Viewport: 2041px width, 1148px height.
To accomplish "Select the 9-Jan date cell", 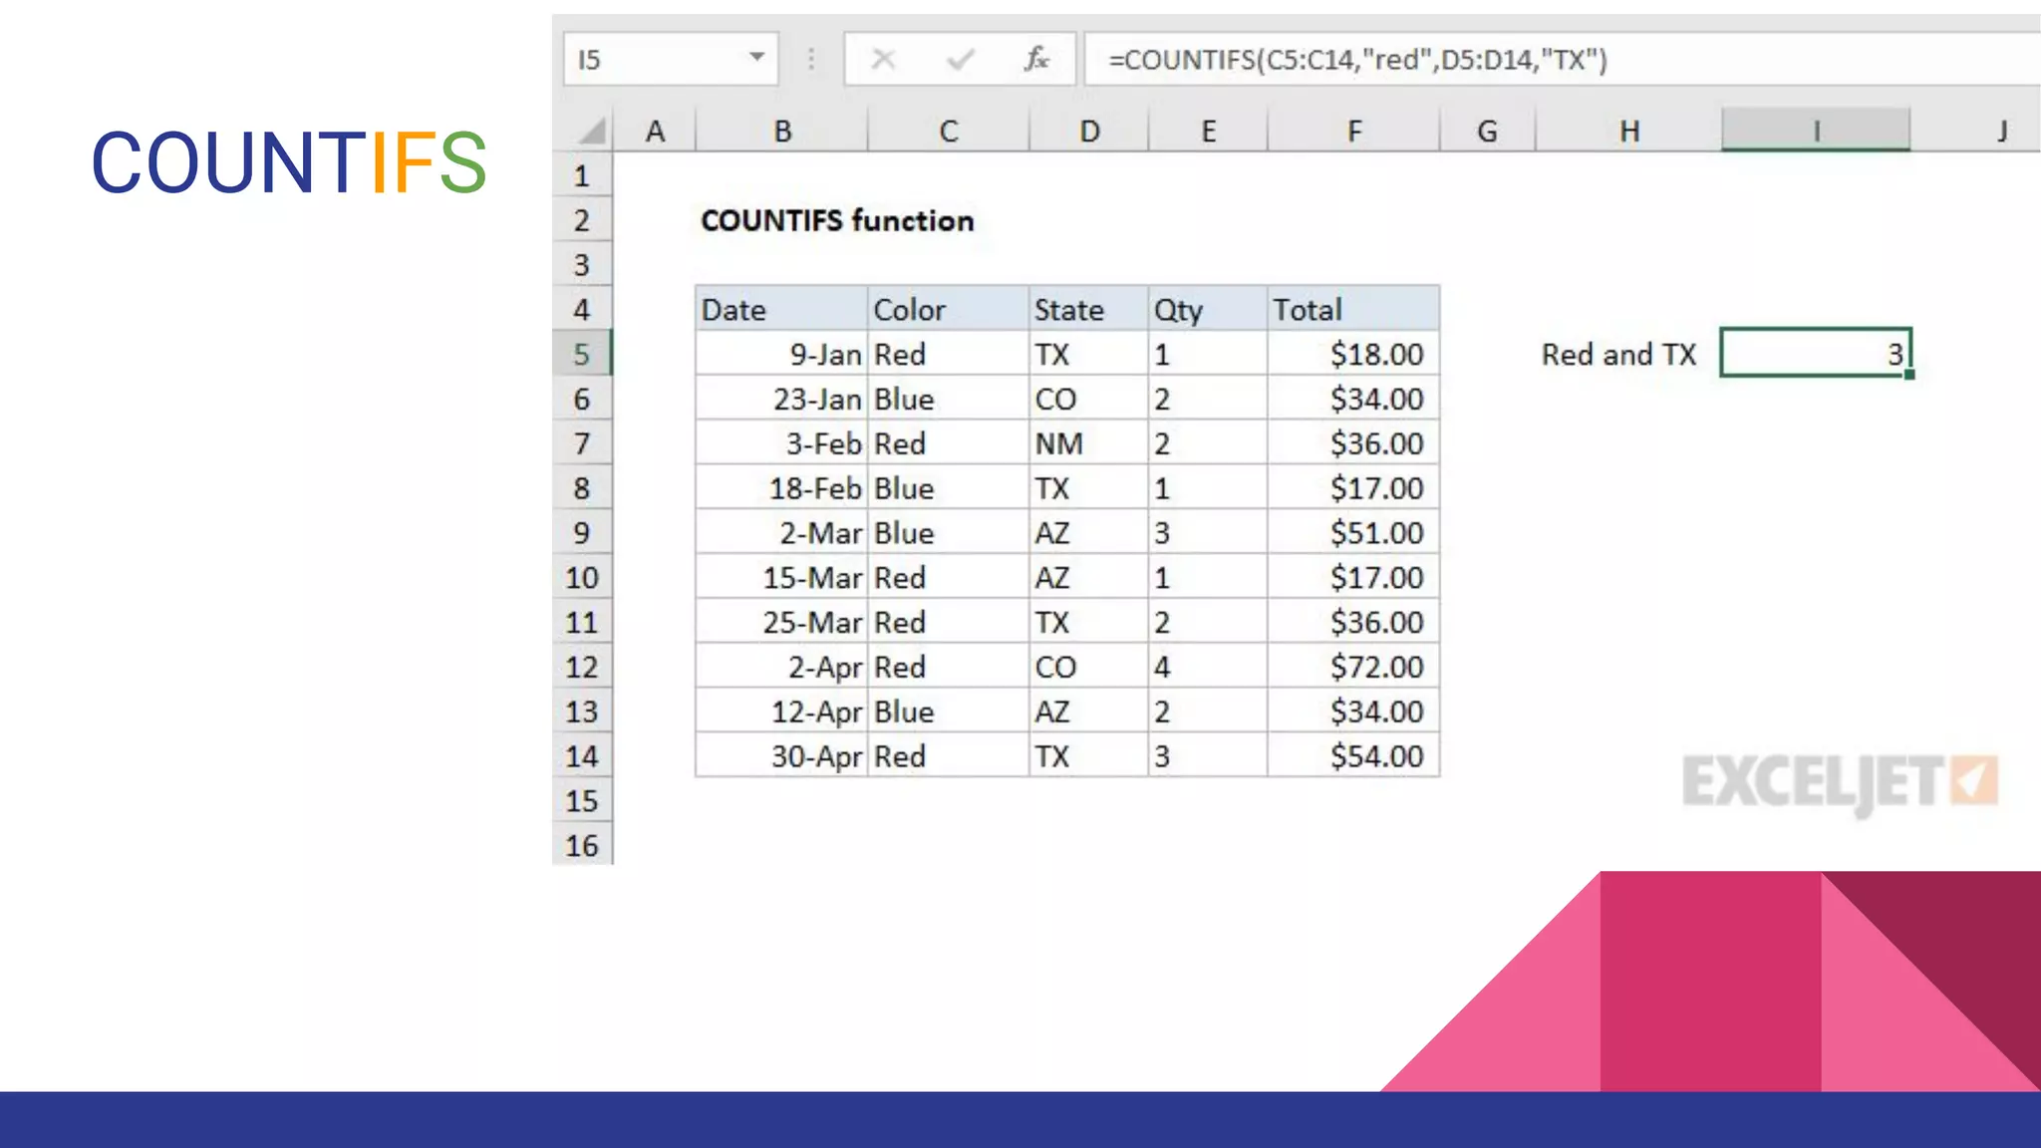I will pyautogui.click(x=781, y=354).
